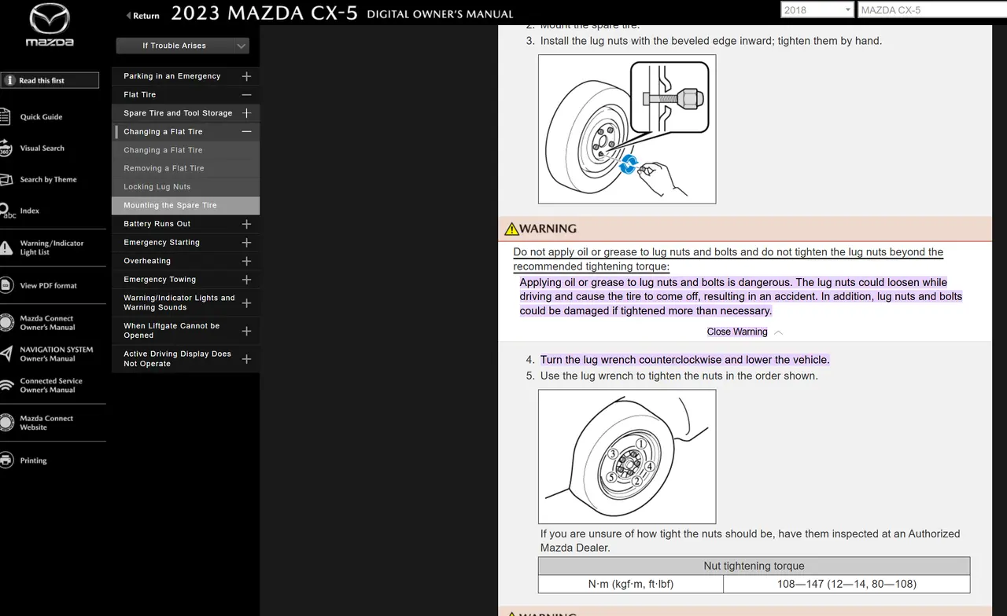Screen dimensions: 1007x616
Task: Select the Locking Lug Nuts menu item
Action: click(157, 187)
